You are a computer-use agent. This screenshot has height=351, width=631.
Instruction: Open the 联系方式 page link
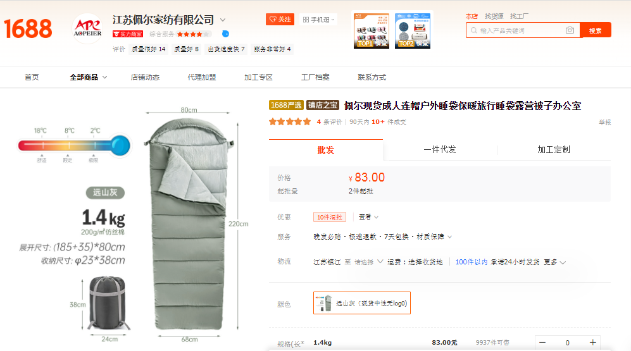(372, 77)
